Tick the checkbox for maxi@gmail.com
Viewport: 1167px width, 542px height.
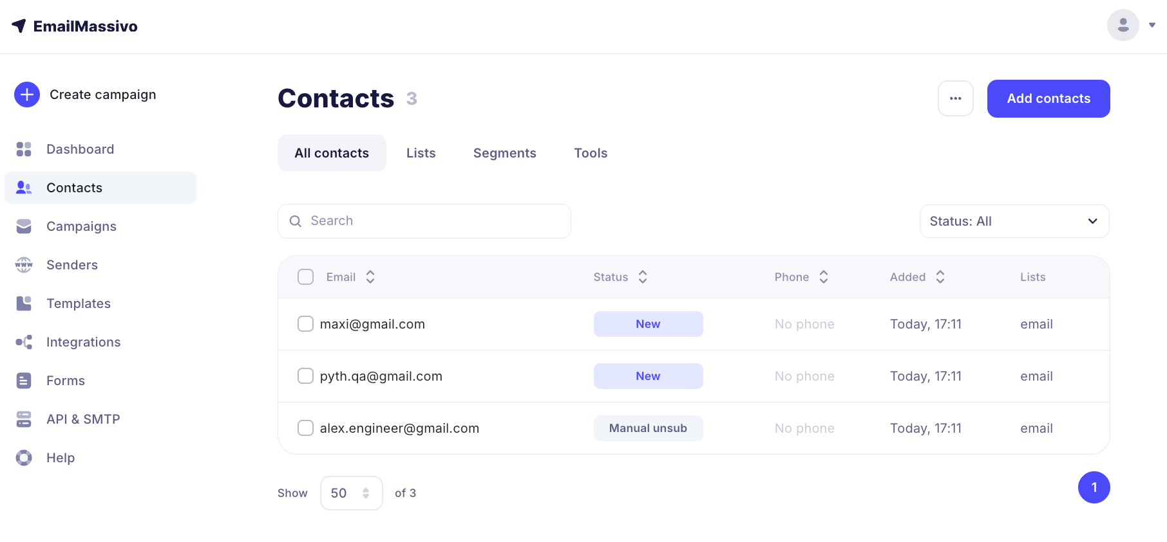[x=305, y=324]
